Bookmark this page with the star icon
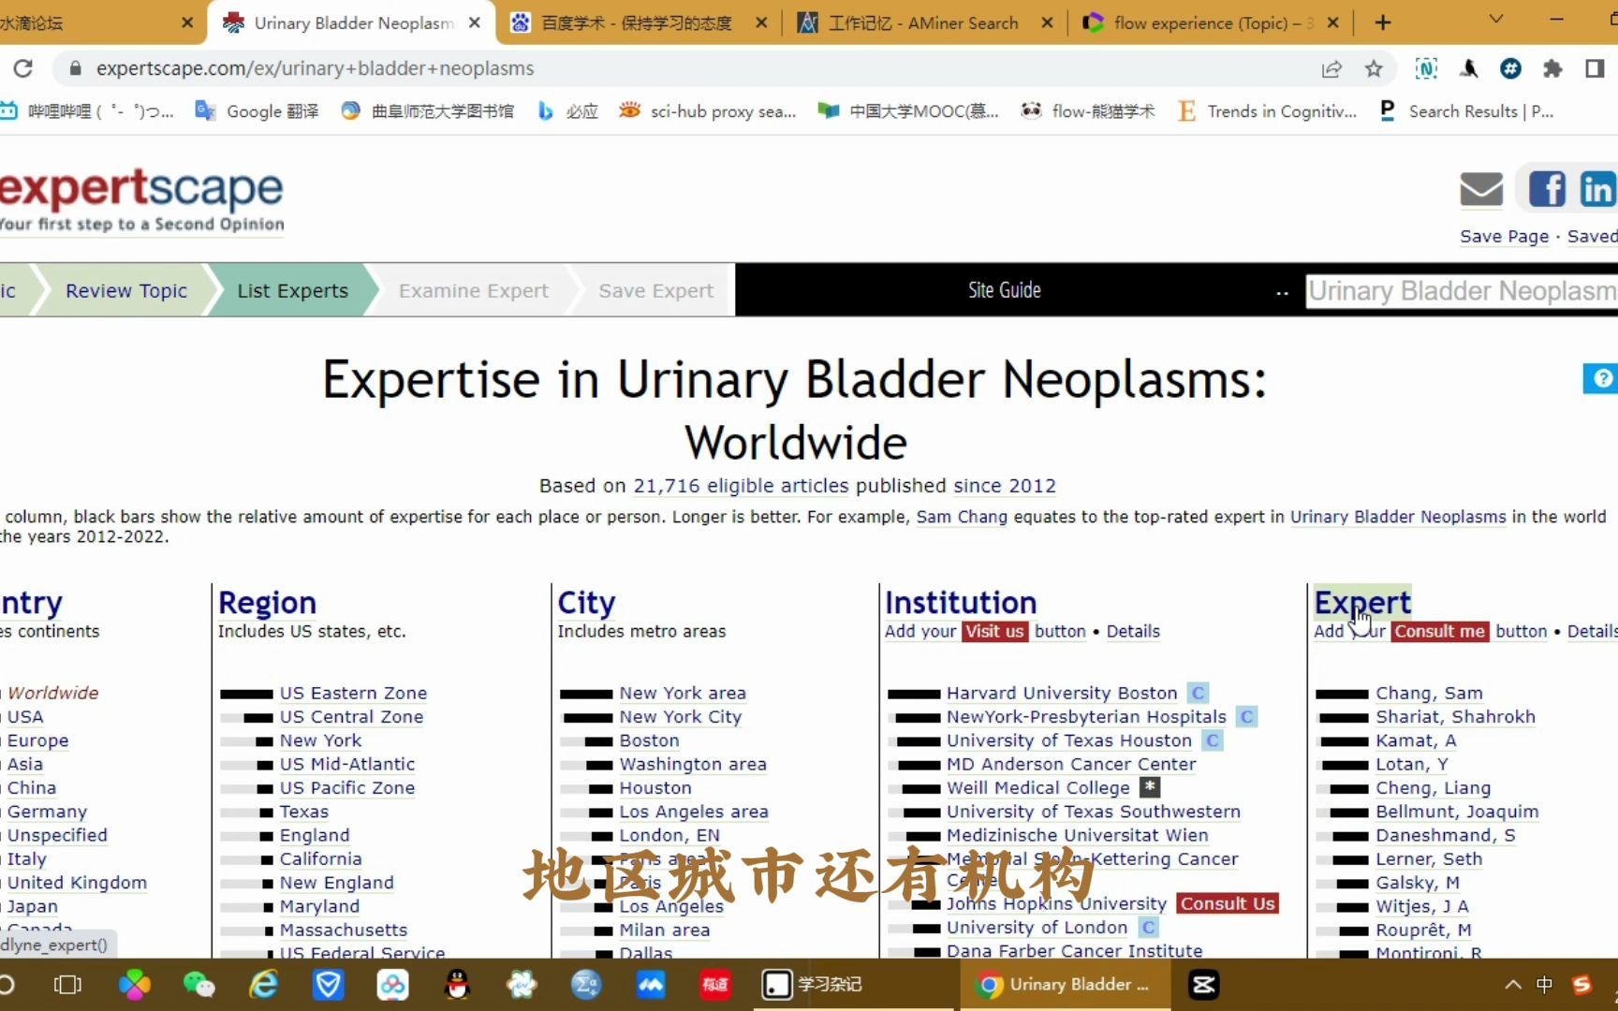Image resolution: width=1618 pixels, height=1011 pixels. tap(1374, 68)
